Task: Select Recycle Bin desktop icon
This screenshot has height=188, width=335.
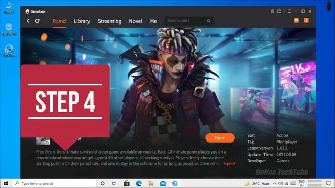Action: pyautogui.click(x=9, y=29)
